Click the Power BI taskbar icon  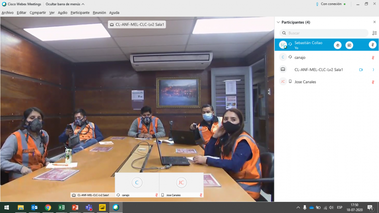[102, 207]
